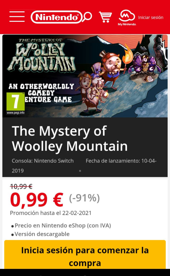Click the Nintendo logo
170x276 pixels.
tap(57, 17)
